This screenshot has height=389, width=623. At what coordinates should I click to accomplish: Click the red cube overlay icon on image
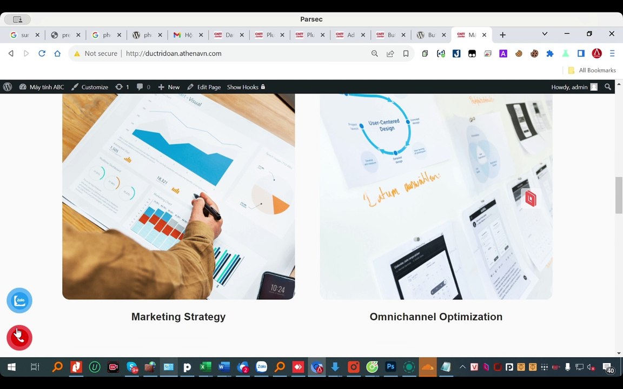[531, 198]
